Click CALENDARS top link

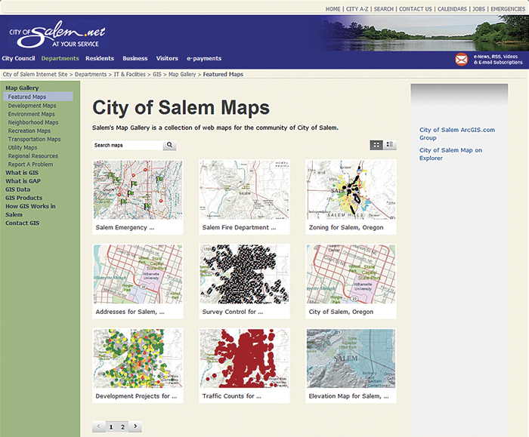452,9
